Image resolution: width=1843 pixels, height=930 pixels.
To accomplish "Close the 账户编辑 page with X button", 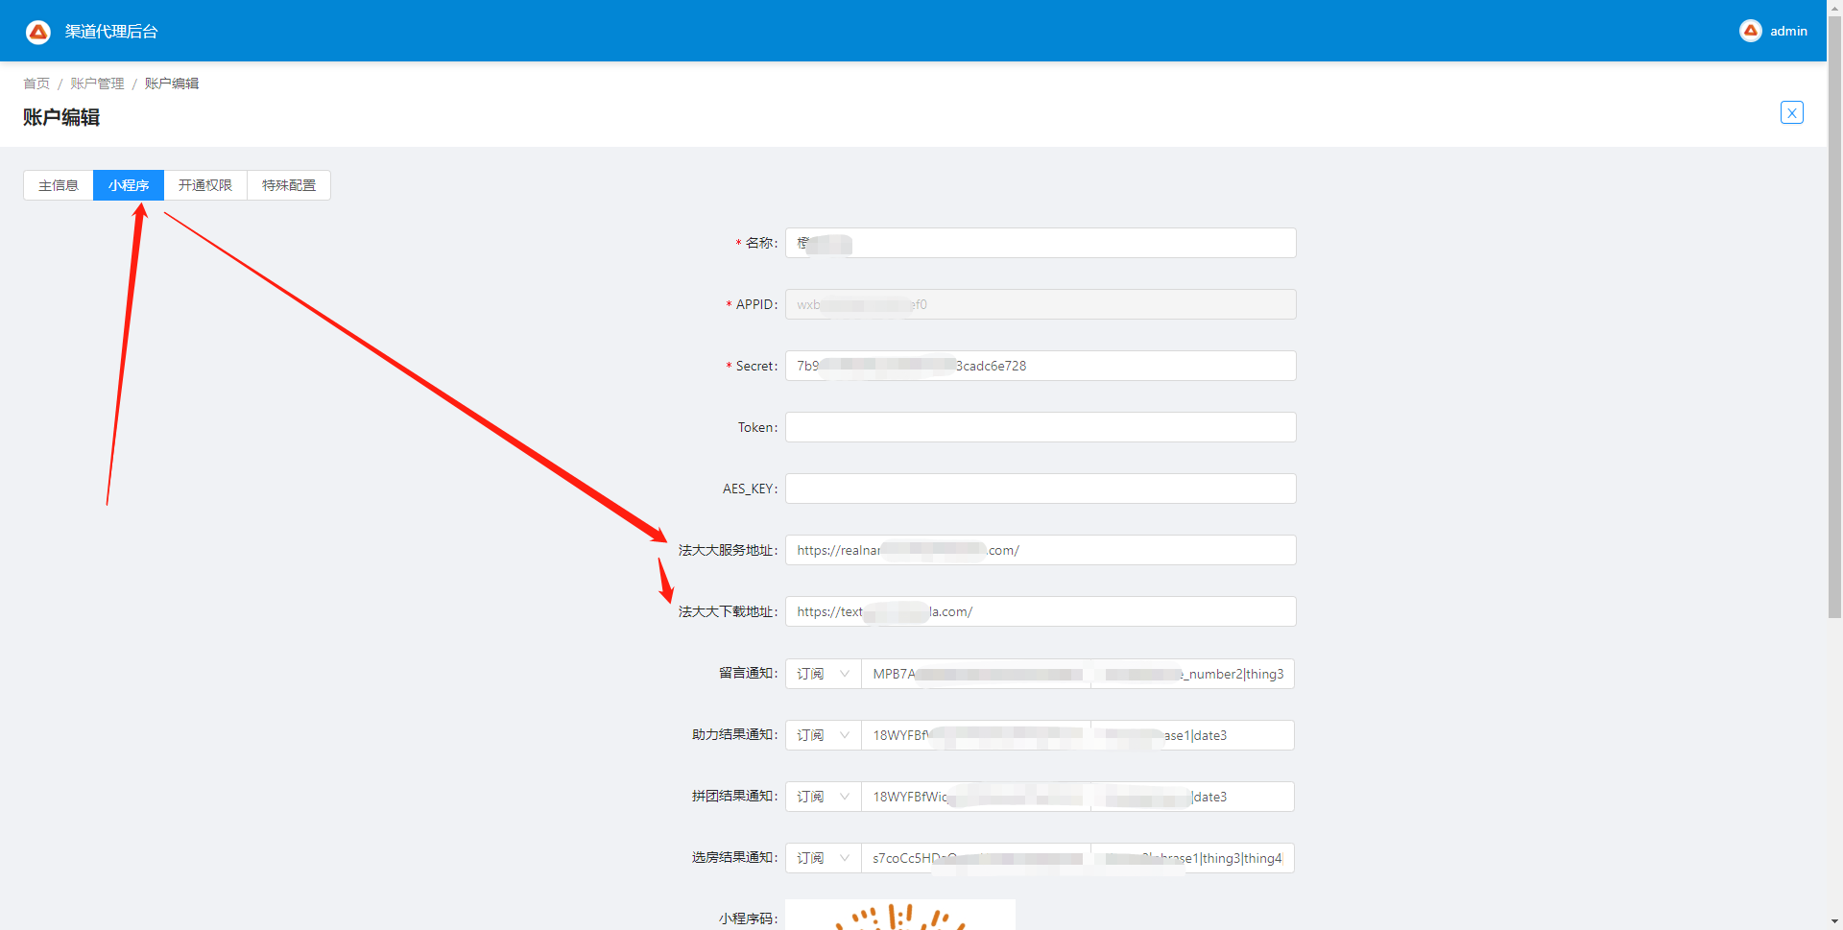I will pos(1791,112).
